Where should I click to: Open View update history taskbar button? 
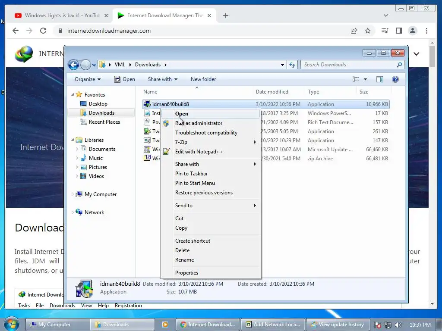[338, 325]
